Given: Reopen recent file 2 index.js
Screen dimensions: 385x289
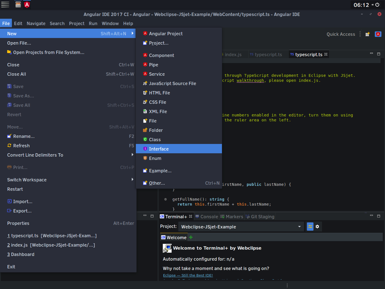Looking at the screenshot, I should click(x=68, y=245).
